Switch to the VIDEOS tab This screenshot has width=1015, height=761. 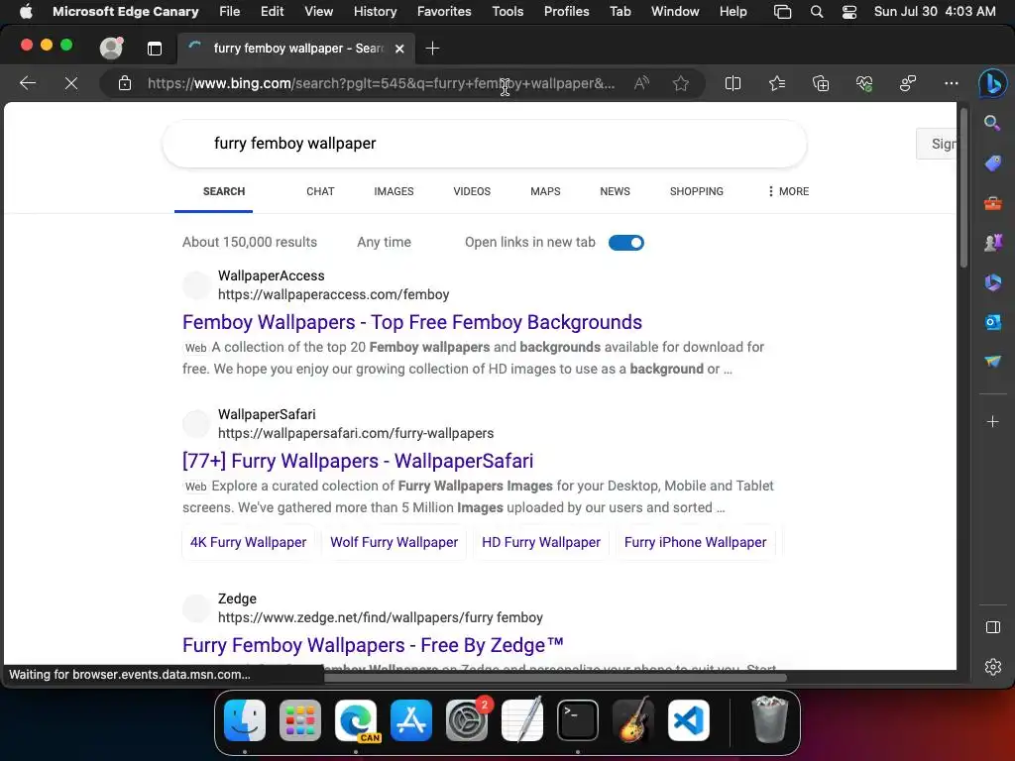[x=472, y=191]
